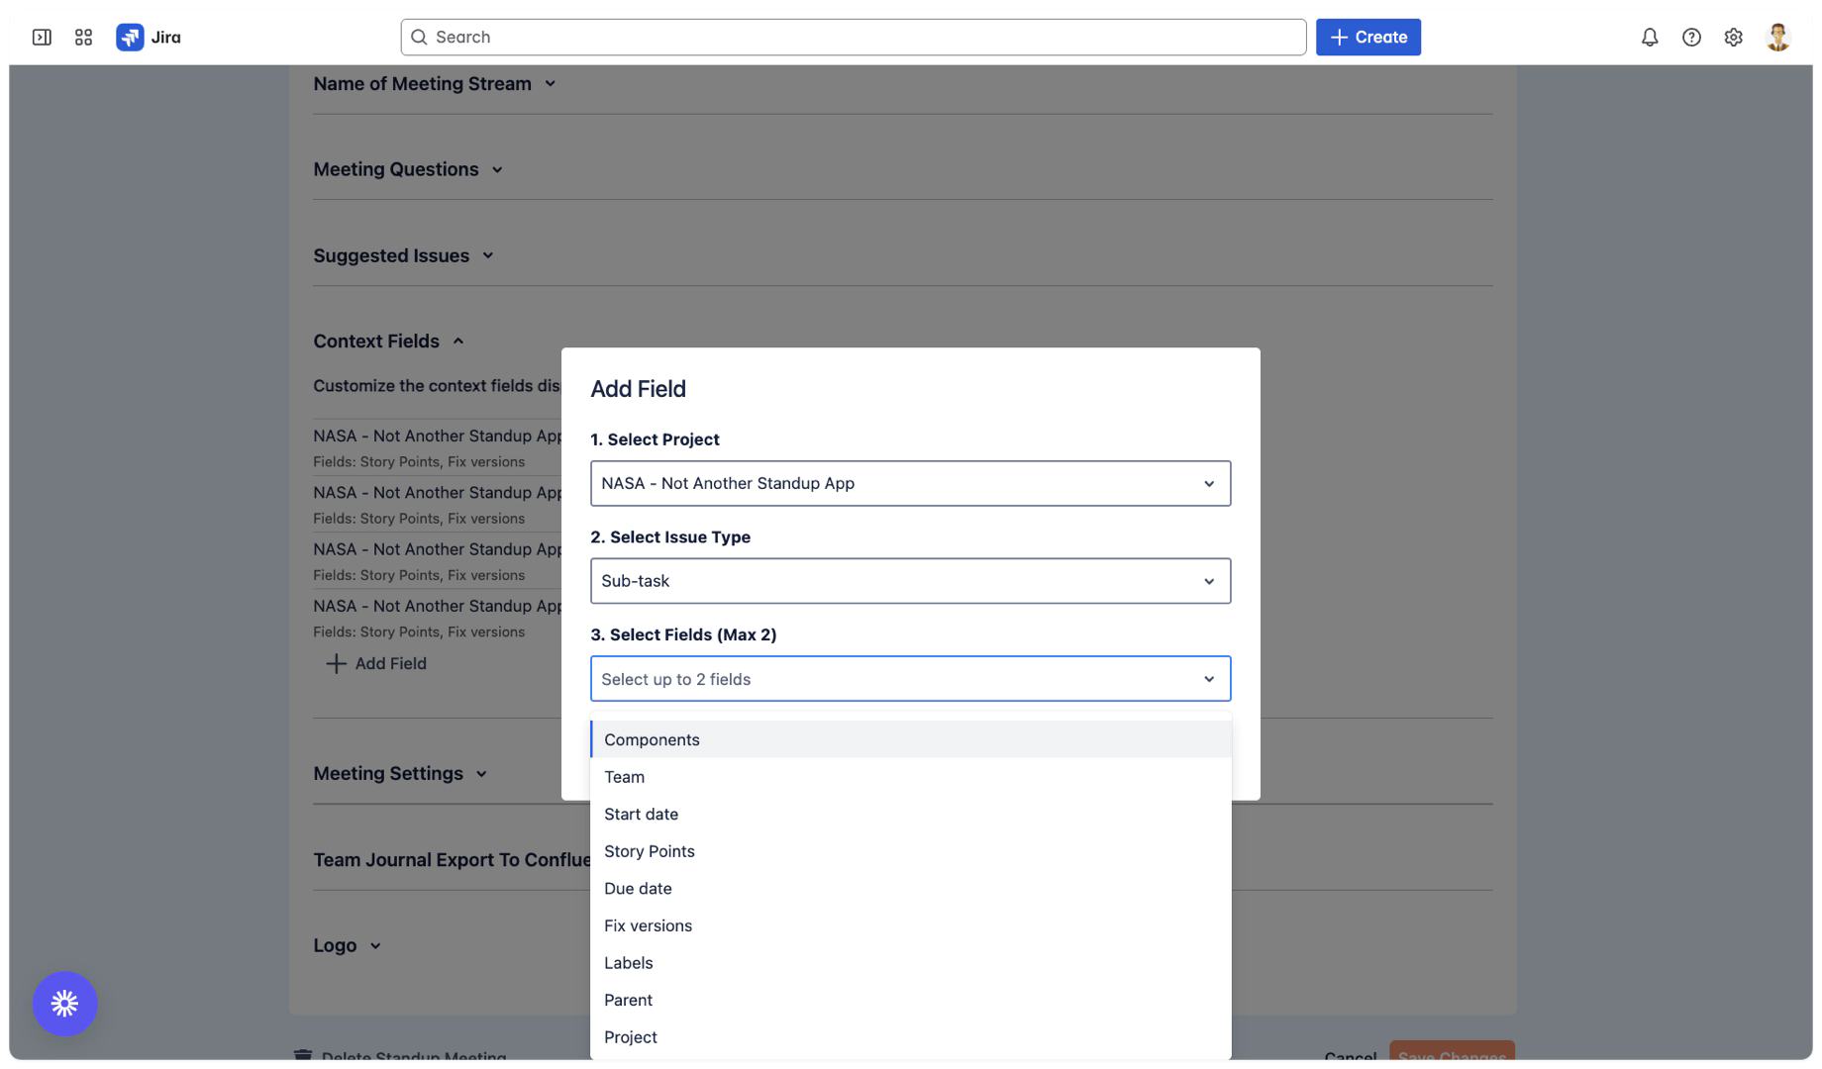Screen dimensions: 1822x1069
Task: Choose Story Points from the list
Action: pyautogui.click(x=910, y=851)
